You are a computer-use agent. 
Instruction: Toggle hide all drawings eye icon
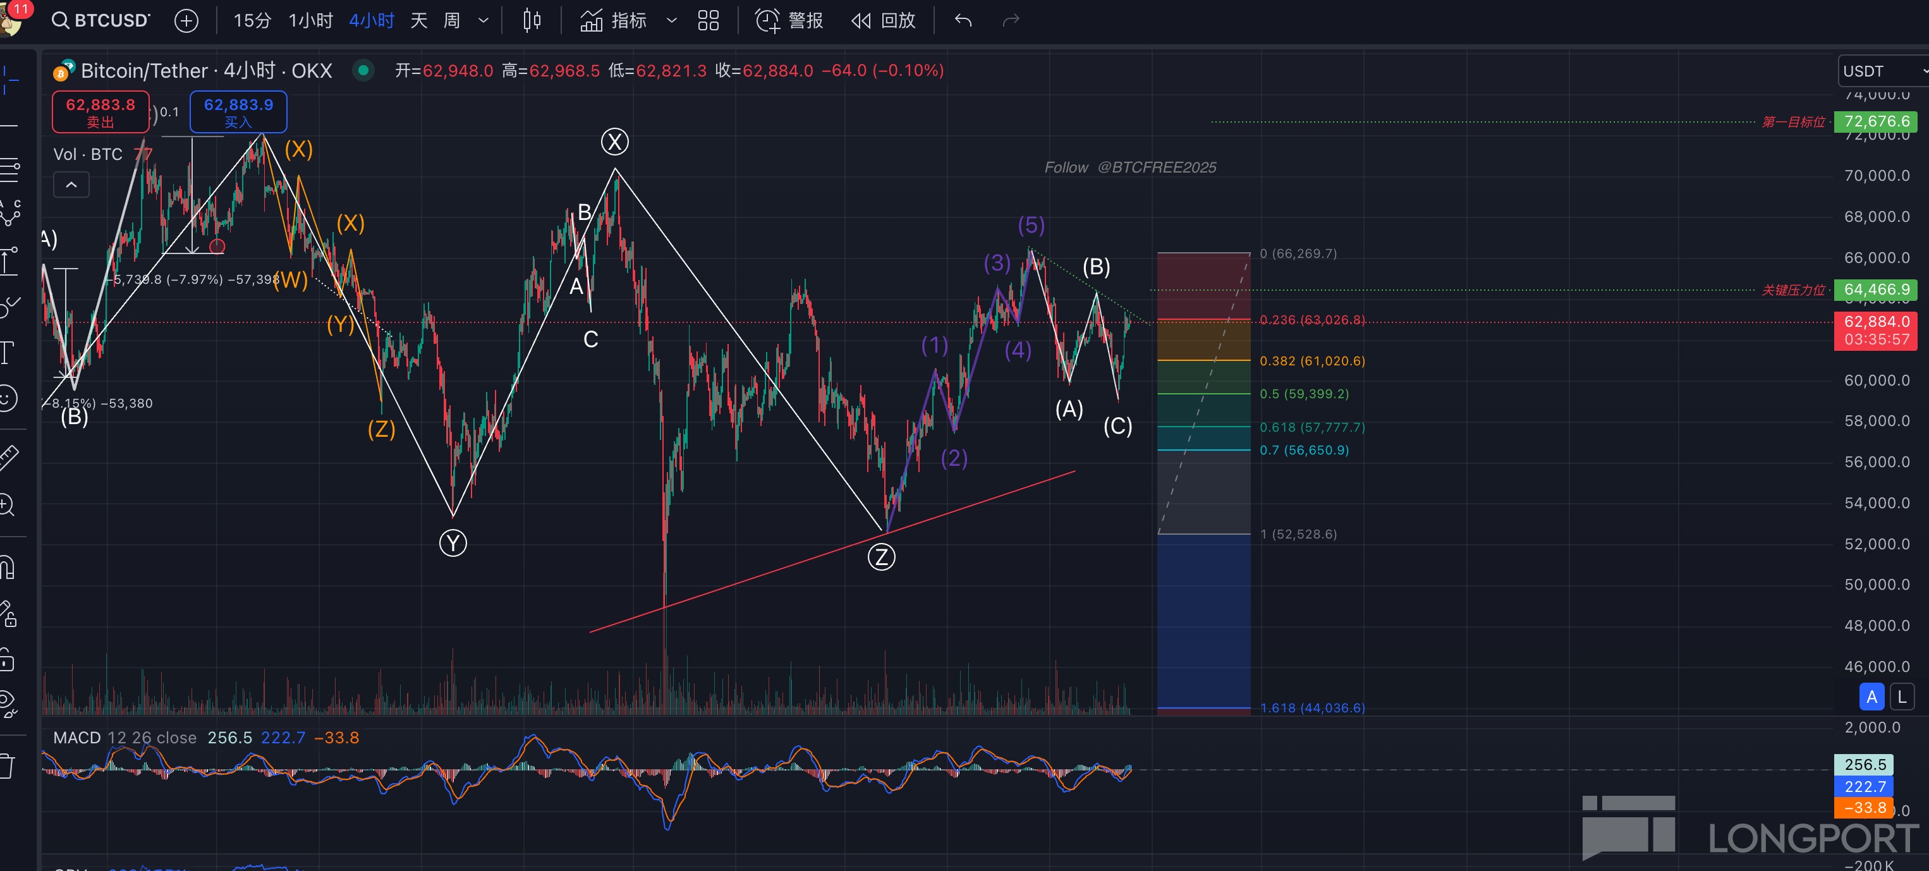coord(7,702)
